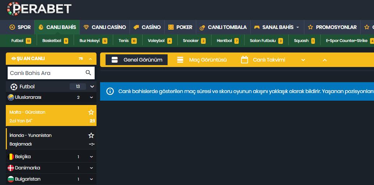Image resolution: width=374 pixels, height=185 pixels.
Task: Filter live bets by Buz Hokeyi
Action: coord(93,41)
